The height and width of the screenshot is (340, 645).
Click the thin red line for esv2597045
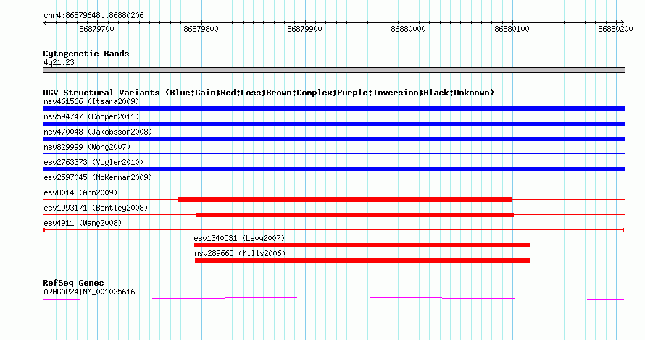tap(333, 184)
